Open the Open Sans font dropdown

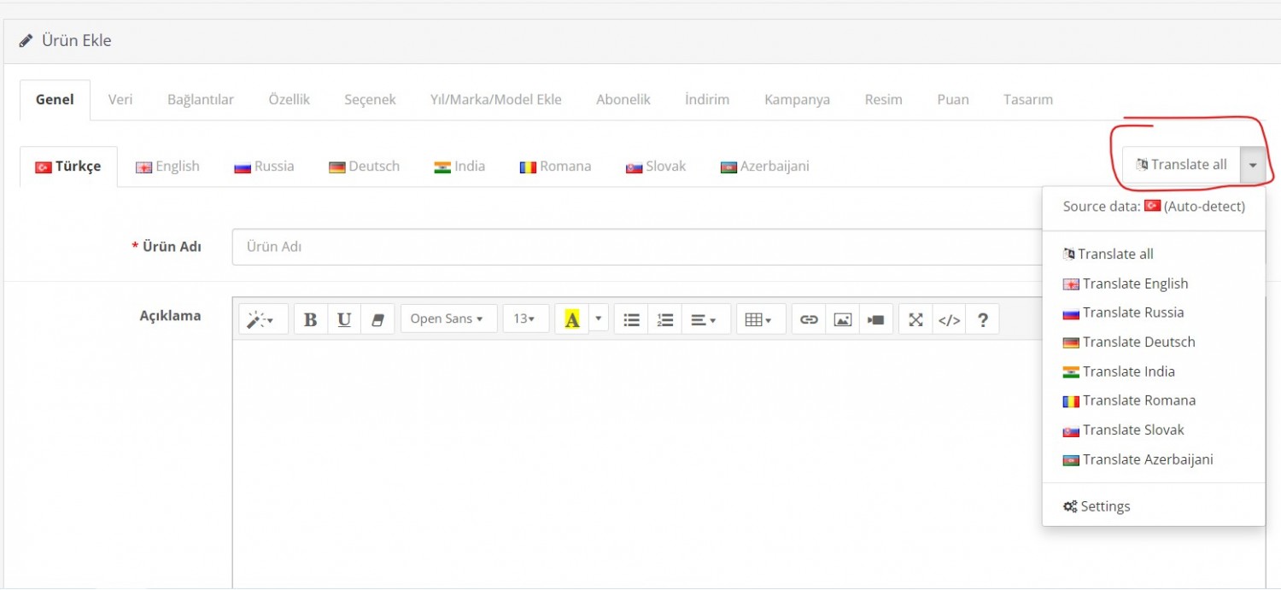tap(447, 319)
